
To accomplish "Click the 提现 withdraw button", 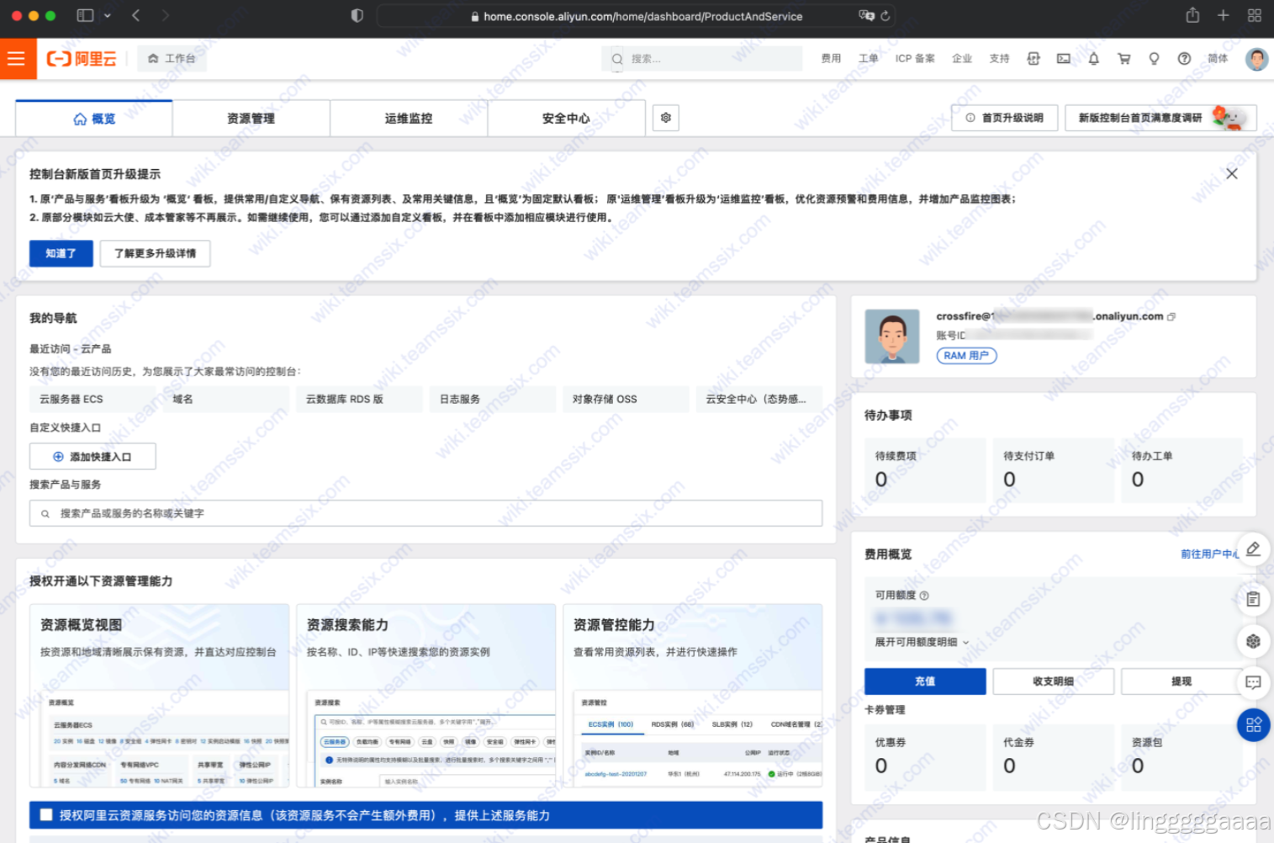I will point(1181,681).
